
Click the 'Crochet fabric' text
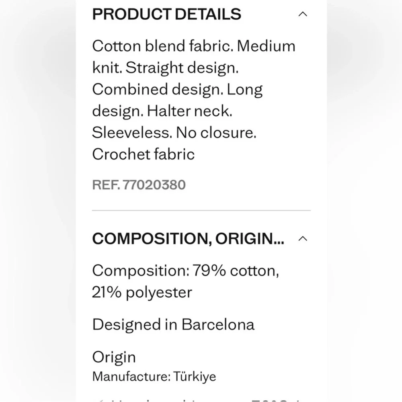[x=144, y=154]
